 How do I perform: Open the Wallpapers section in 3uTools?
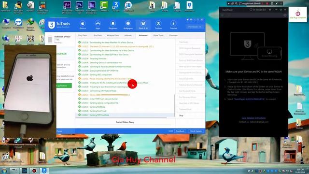pyautogui.click(x=128, y=25)
